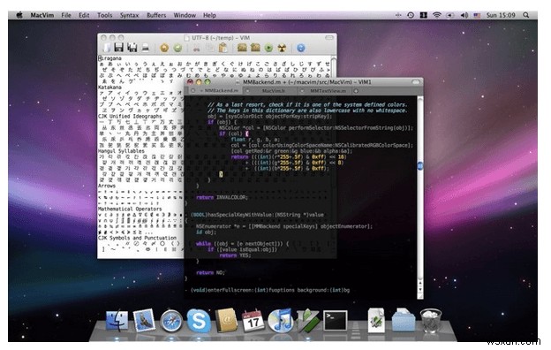The height and width of the screenshot is (350, 551).
Task: Open Address Book in the Dock
Action: click(226, 321)
